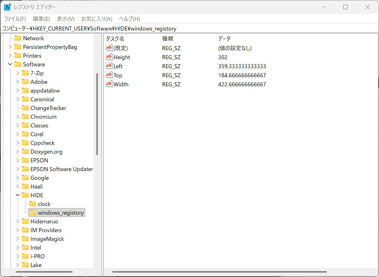Open the ファイル(F) menu
The height and width of the screenshot is (277, 379).
point(15,19)
